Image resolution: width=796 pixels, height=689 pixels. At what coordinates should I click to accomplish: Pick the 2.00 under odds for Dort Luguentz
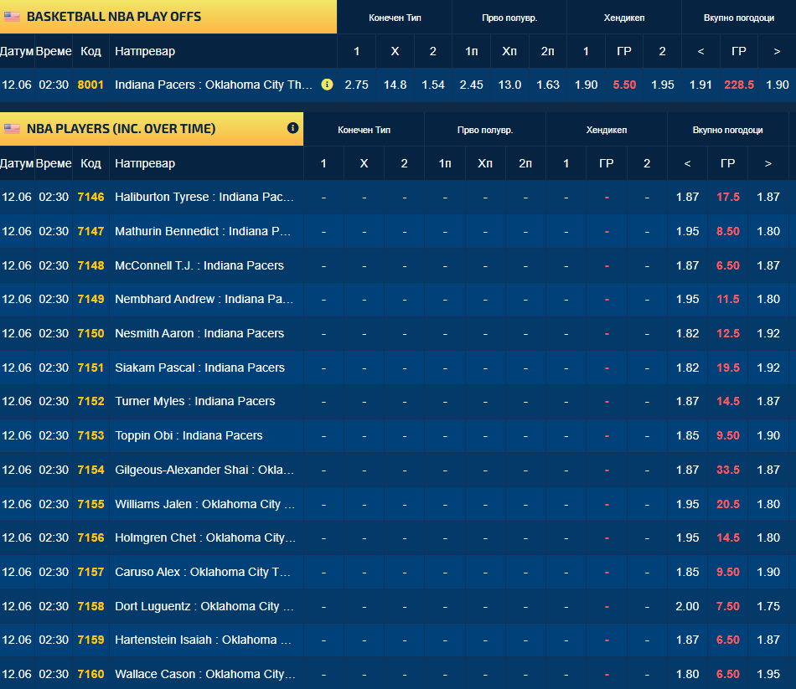pos(687,606)
